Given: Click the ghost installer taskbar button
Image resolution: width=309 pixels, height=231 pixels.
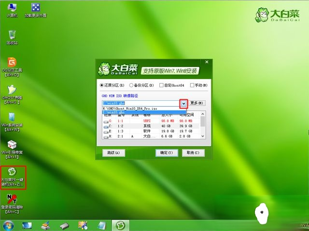Looking at the screenshot, I should tap(121, 226).
